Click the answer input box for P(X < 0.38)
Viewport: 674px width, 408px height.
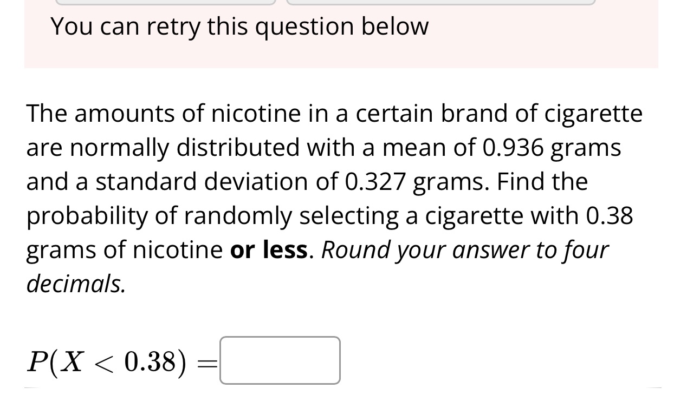coord(280,360)
